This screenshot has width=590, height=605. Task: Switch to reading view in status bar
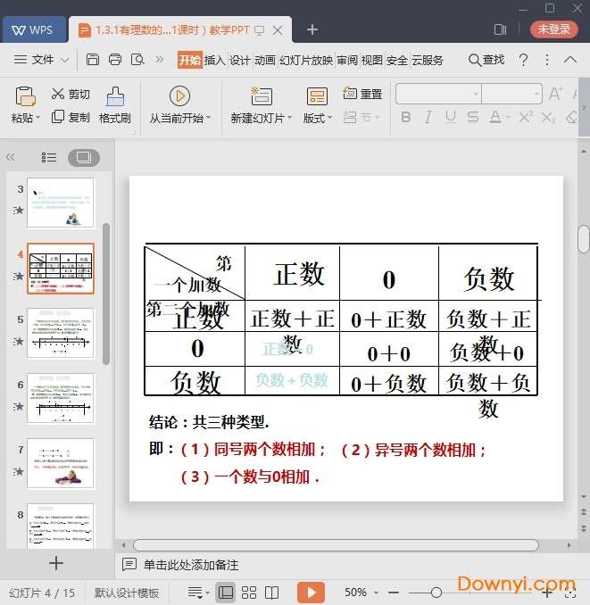[x=272, y=593]
